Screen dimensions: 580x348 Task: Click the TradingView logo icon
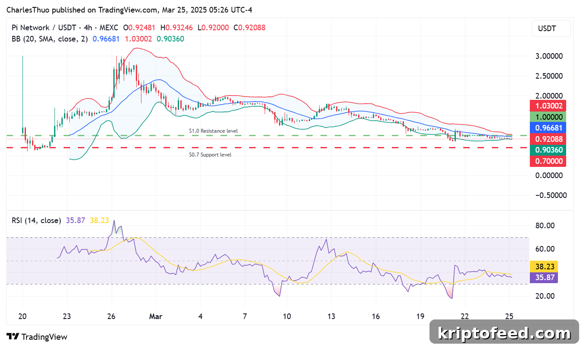click(x=12, y=336)
